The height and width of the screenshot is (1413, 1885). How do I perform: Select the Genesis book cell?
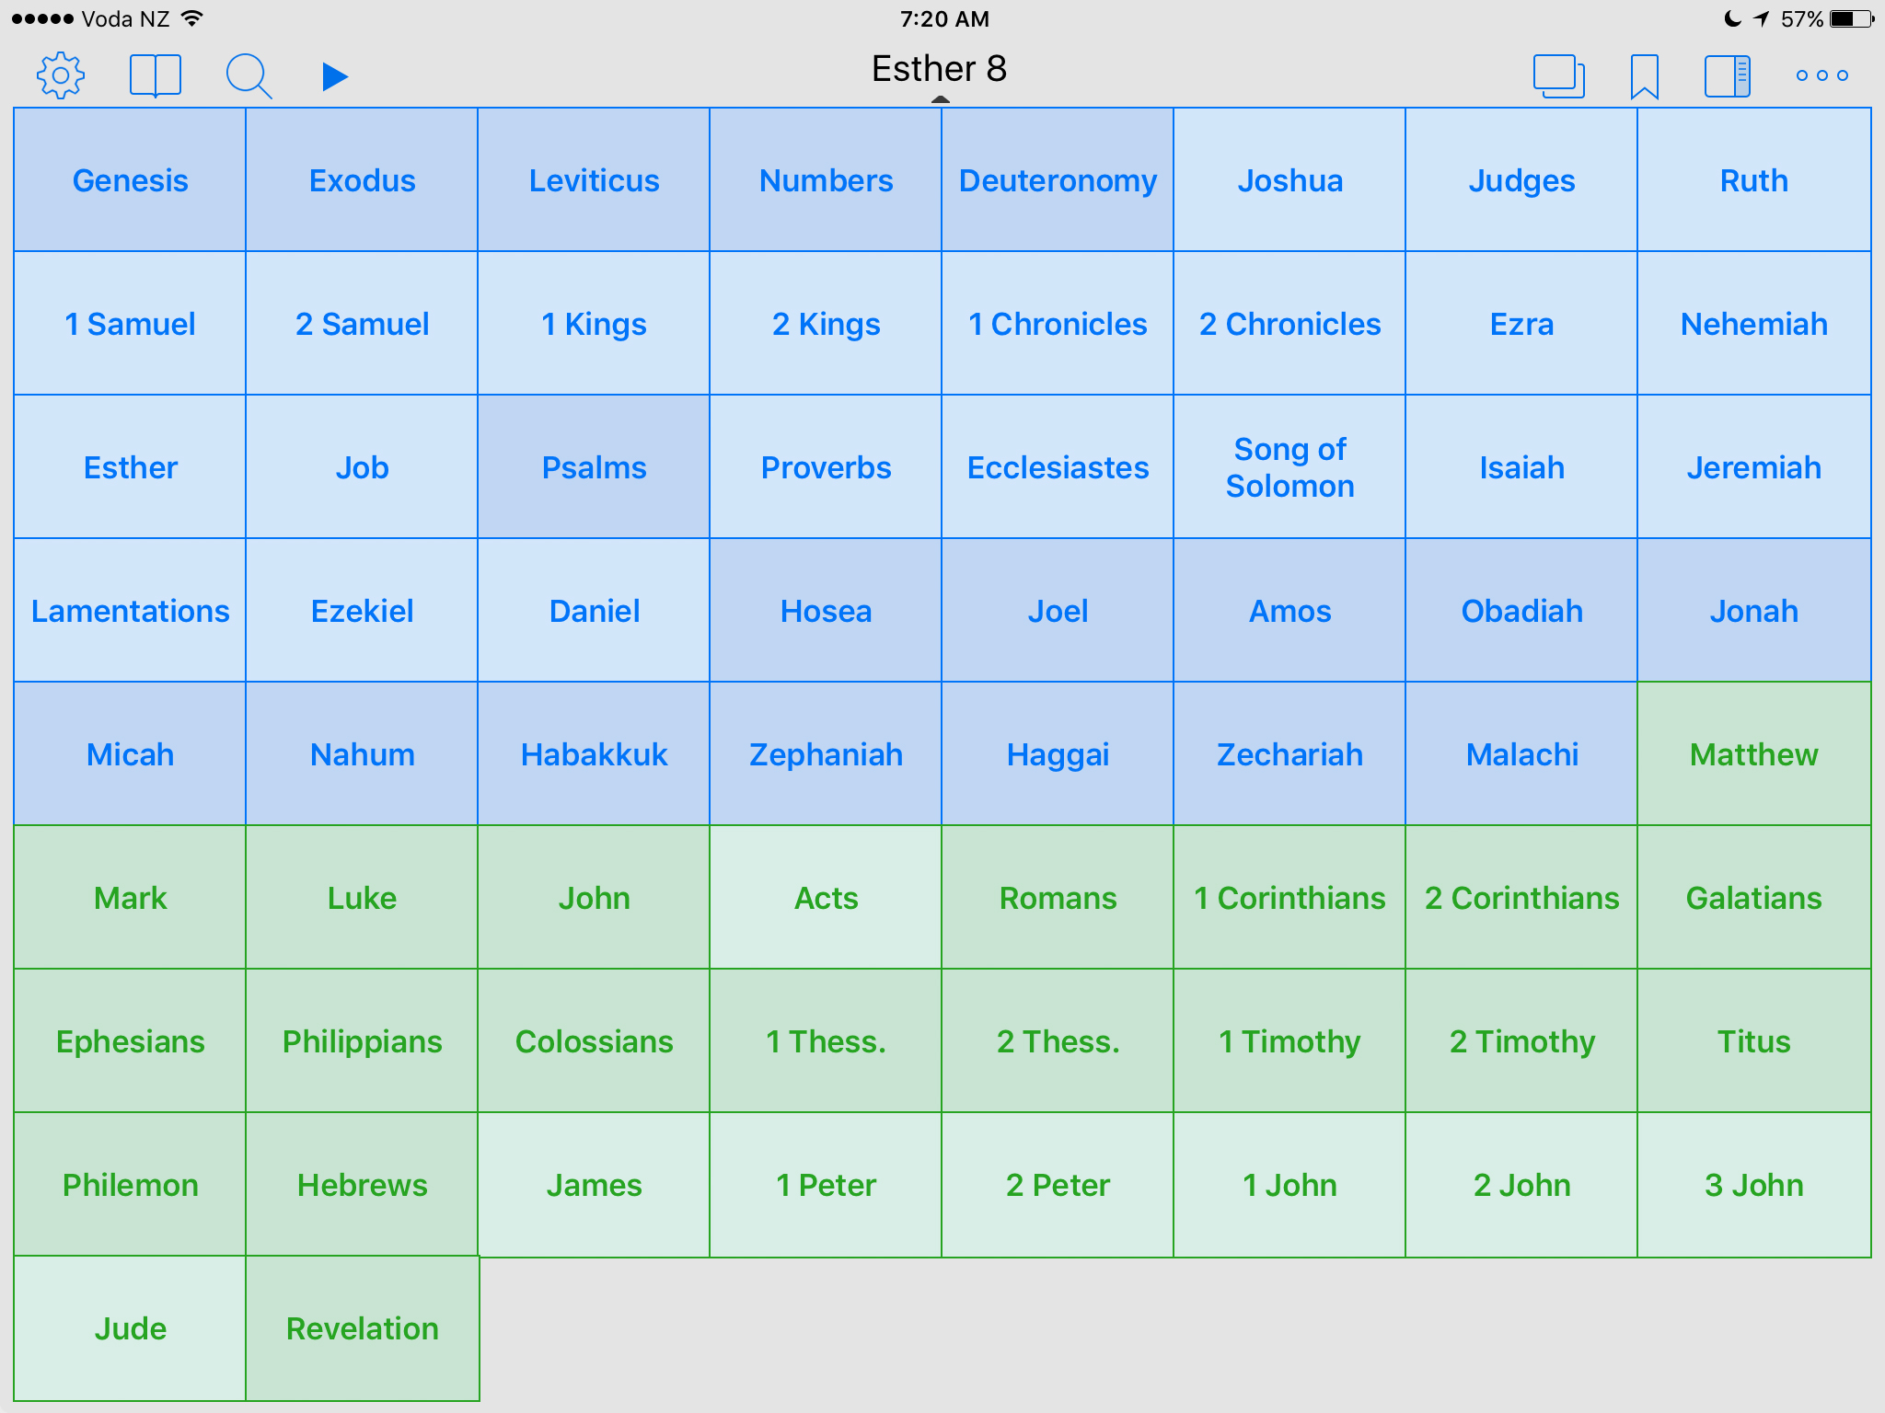coord(130,180)
